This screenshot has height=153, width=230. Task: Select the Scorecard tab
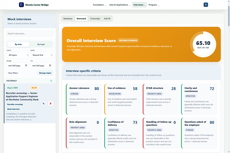tap(81, 19)
